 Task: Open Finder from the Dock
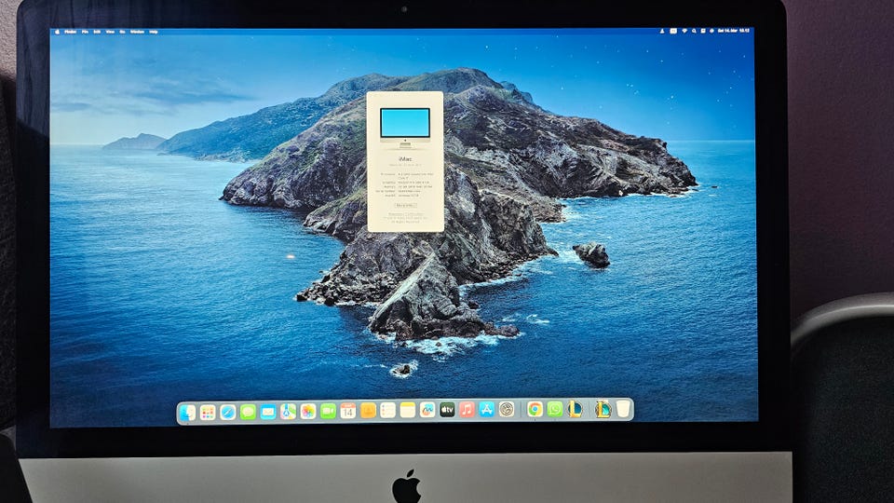[x=187, y=412]
